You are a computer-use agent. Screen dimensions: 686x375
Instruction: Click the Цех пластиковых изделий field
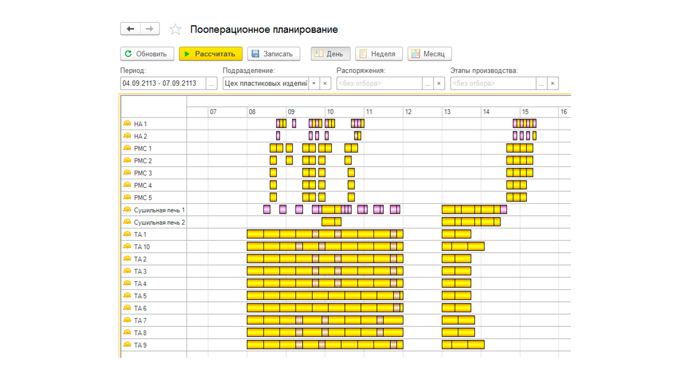266,83
